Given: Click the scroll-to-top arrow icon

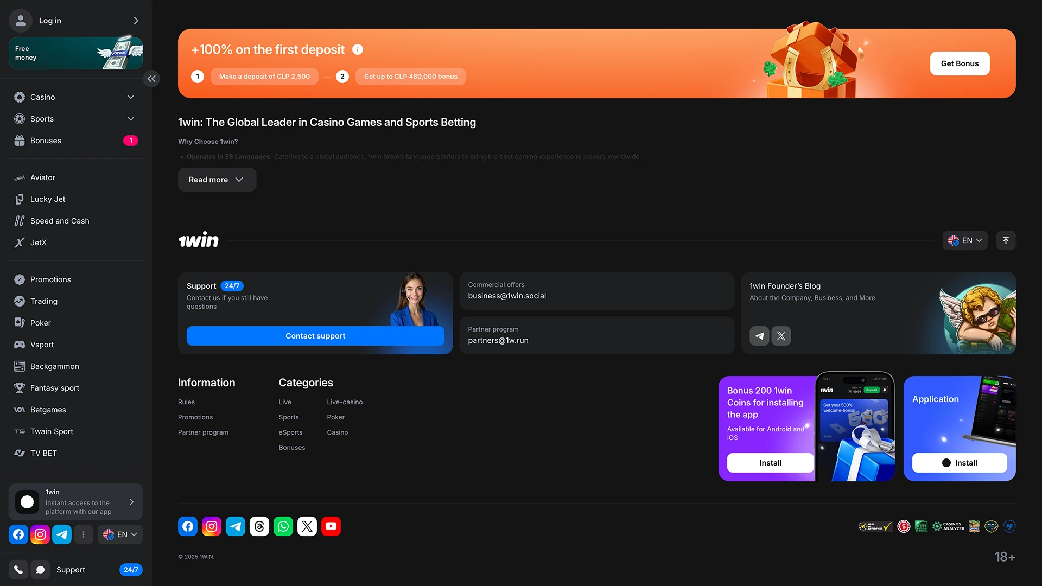Looking at the screenshot, I should pyautogui.click(x=1006, y=240).
